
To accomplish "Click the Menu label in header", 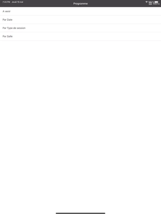I will pyautogui.click(x=156, y=4).
